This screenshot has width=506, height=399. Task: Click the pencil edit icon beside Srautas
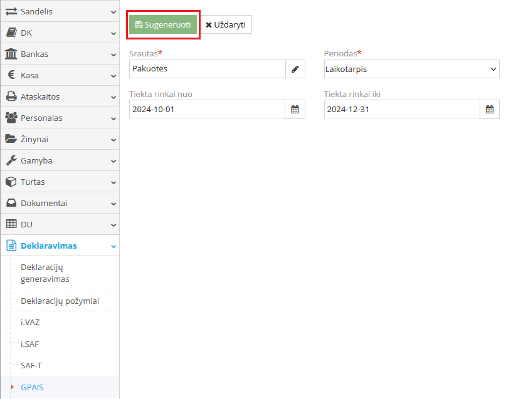295,69
